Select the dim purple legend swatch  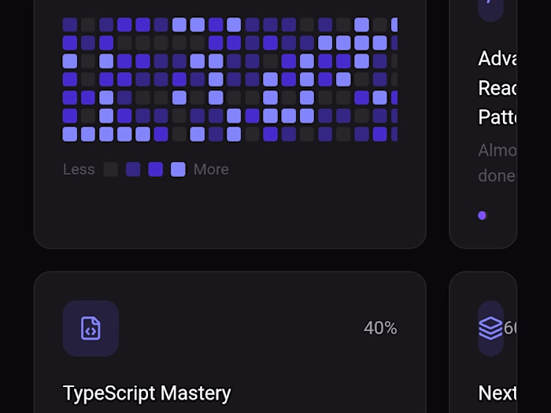133,169
